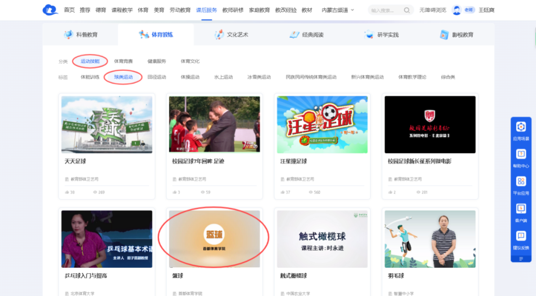Select the 球类运动 tag filter
Image resolution: width=536 pixels, height=296 pixels.
123,77
